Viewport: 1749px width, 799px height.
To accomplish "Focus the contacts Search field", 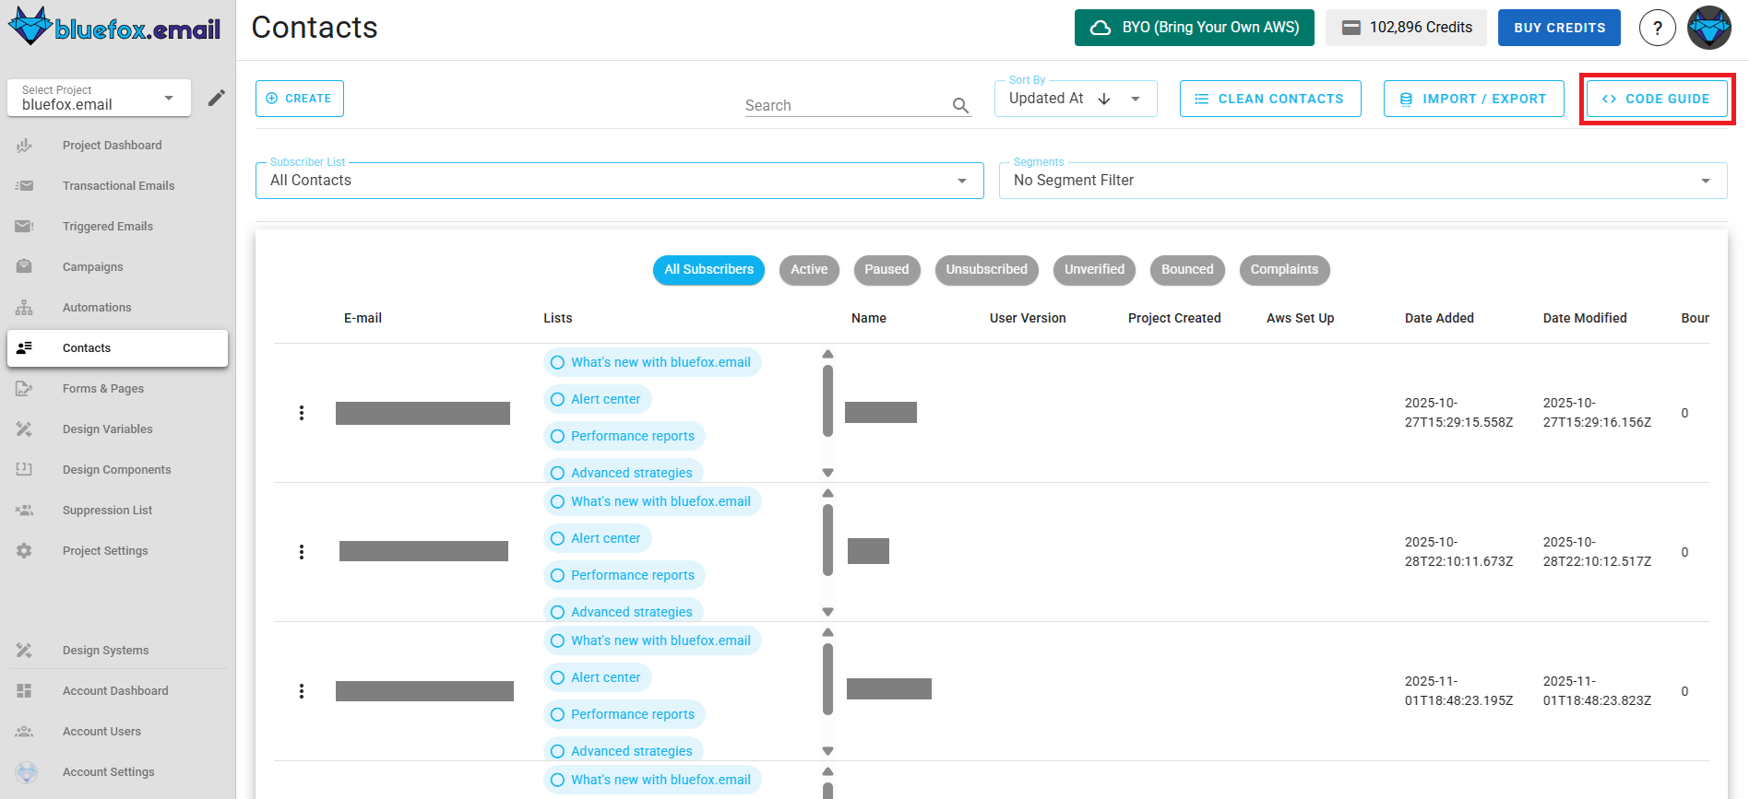I will 844,106.
